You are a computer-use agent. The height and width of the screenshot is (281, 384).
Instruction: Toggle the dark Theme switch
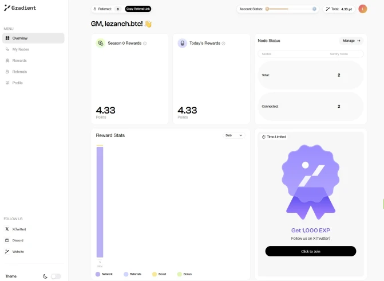tap(56, 276)
